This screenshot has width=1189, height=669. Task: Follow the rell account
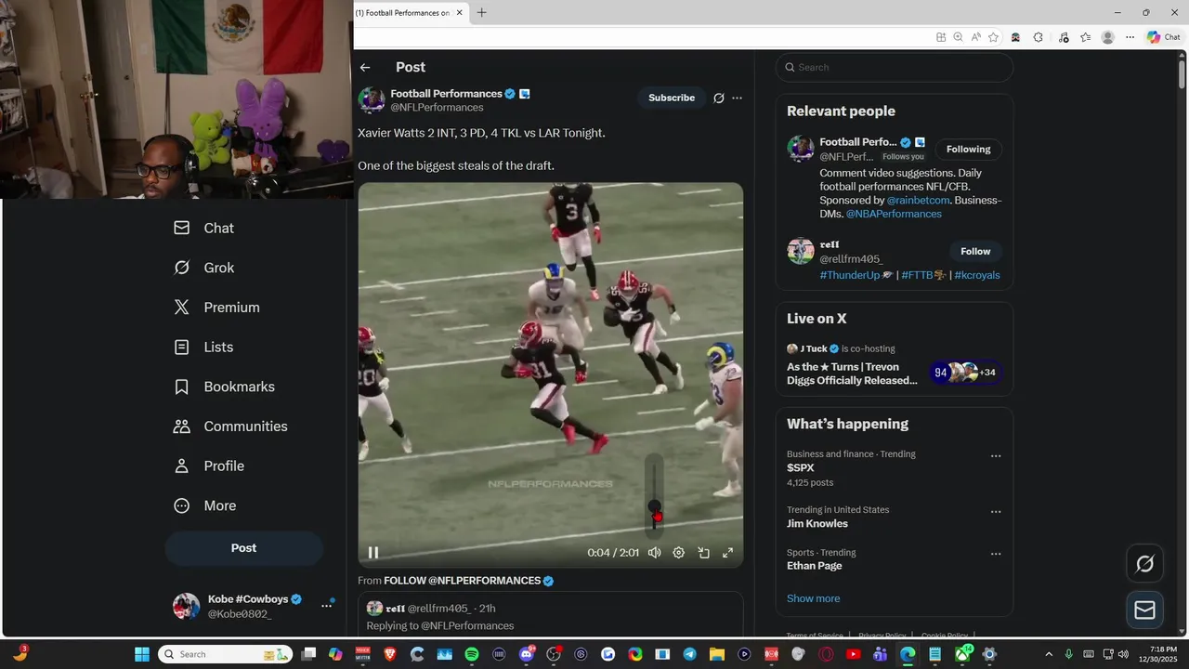point(975,251)
